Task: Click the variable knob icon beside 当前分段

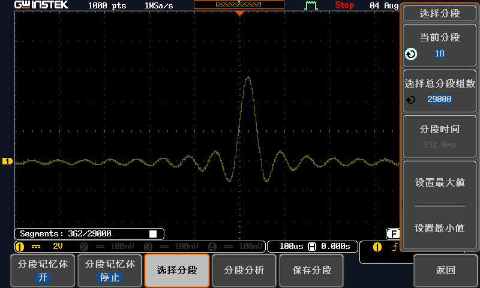Action: coord(411,55)
